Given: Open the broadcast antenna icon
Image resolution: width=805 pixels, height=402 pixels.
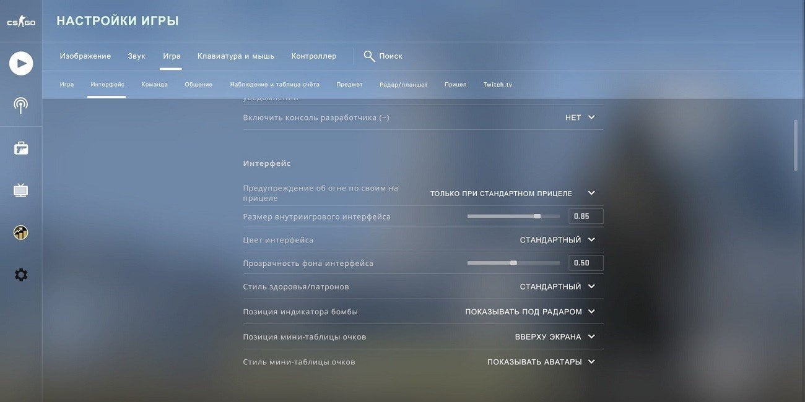Looking at the screenshot, I should point(21,105).
